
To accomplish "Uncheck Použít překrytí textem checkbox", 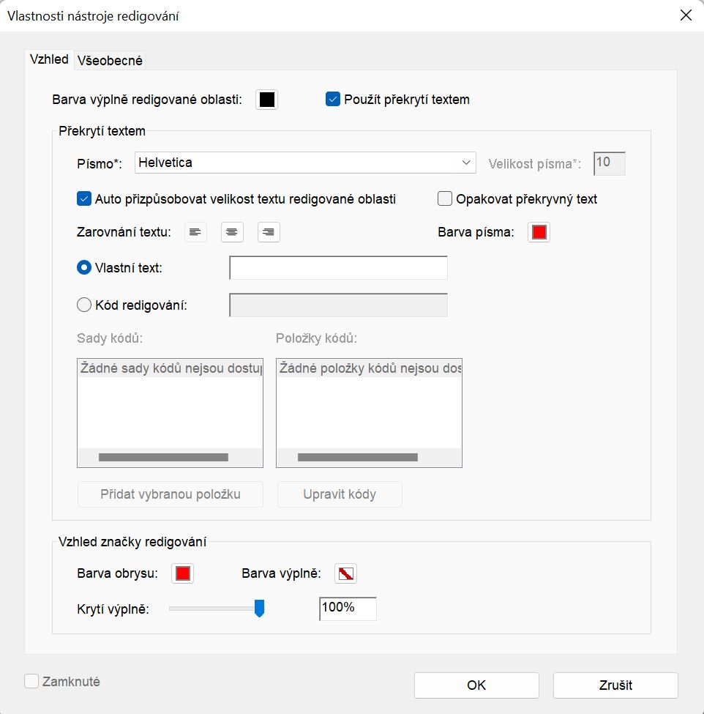I will 333,100.
